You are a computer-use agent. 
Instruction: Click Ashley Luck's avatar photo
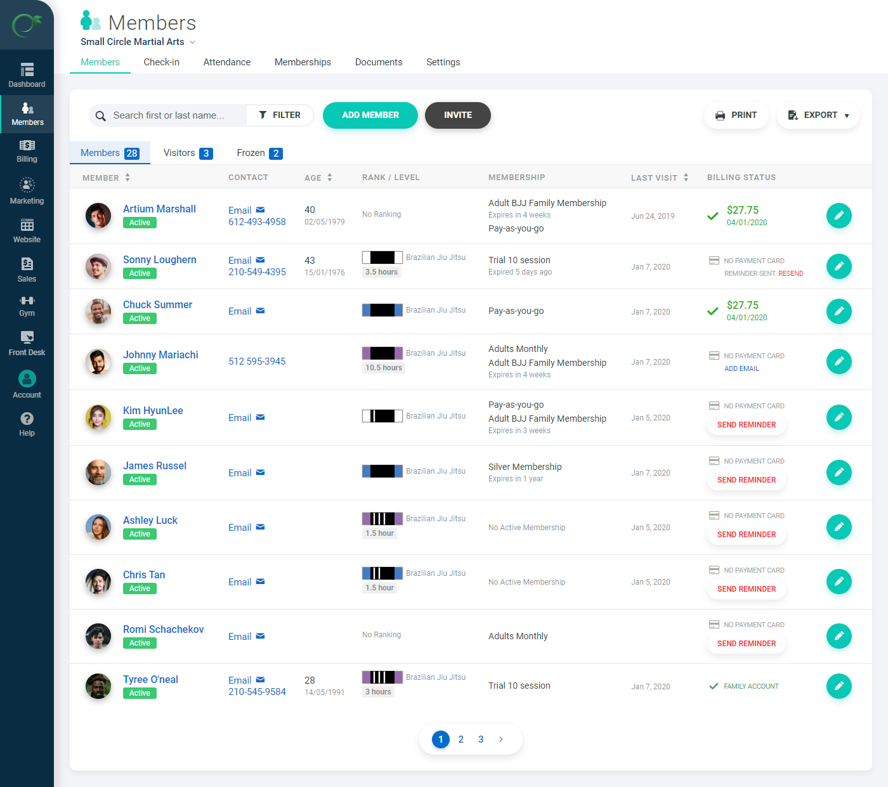98,527
